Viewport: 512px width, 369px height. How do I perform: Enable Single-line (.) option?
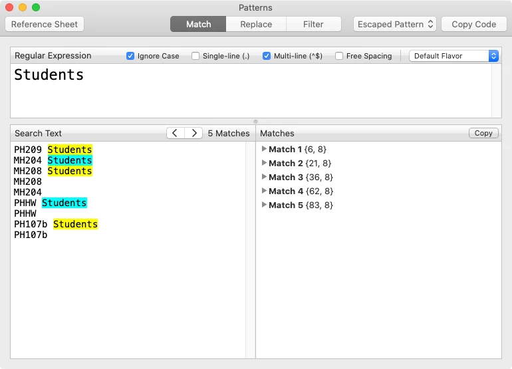click(x=195, y=56)
